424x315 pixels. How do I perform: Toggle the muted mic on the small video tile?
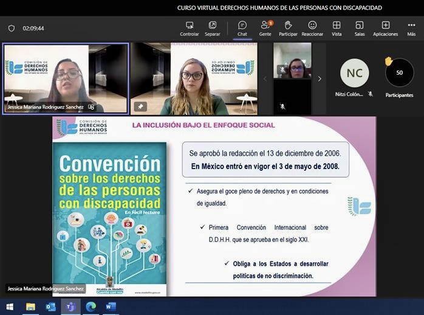(282, 106)
